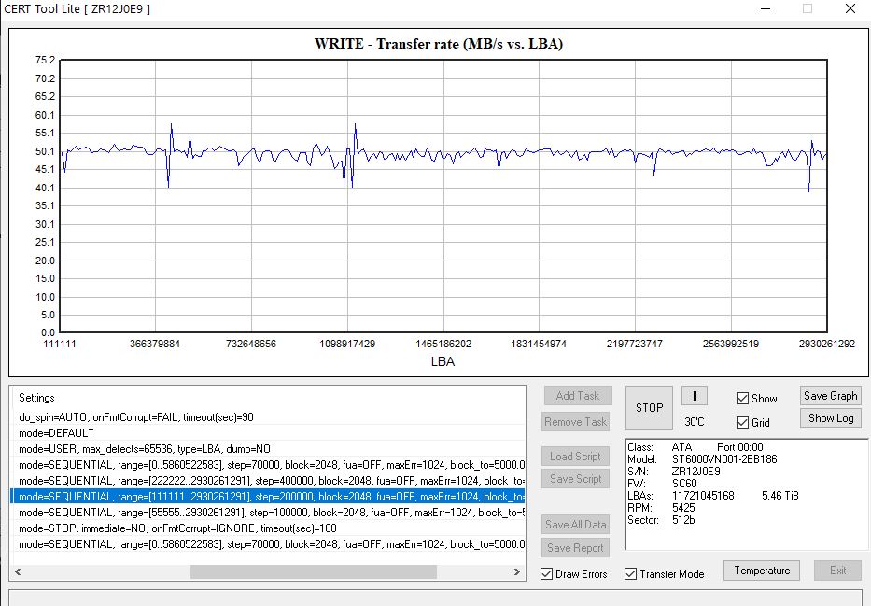The height and width of the screenshot is (606, 871).
Task: Click the right arrow of horizontal scrollbar
Action: click(x=517, y=571)
